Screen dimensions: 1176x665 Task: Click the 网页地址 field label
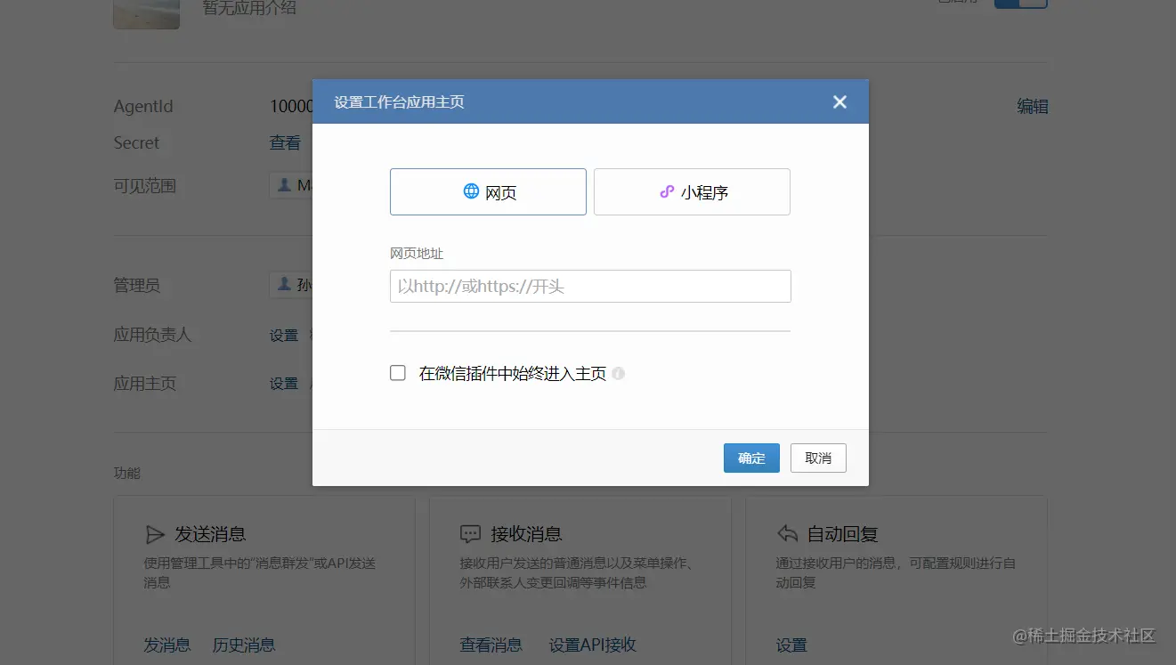[417, 254]
